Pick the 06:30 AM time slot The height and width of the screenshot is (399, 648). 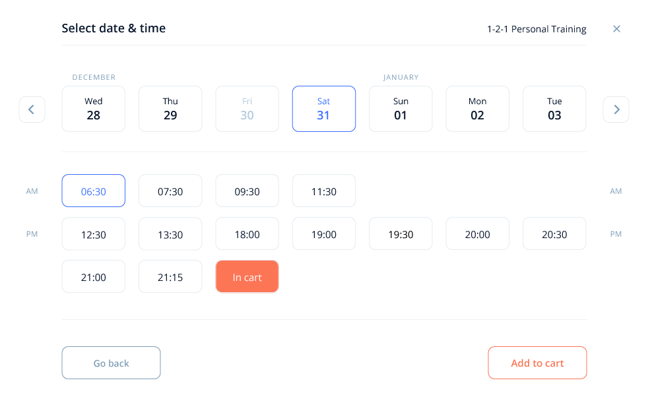(x=93, y=191)
